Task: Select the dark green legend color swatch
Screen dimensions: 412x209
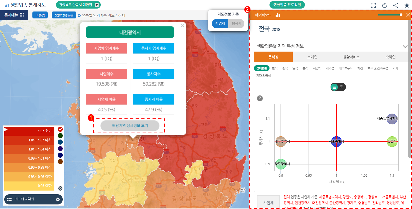Action: (x=60, y=136)
